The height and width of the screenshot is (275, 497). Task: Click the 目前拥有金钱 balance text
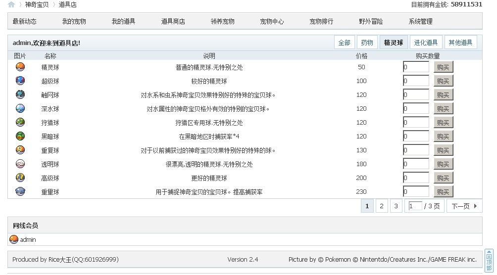tap(447, 4)
